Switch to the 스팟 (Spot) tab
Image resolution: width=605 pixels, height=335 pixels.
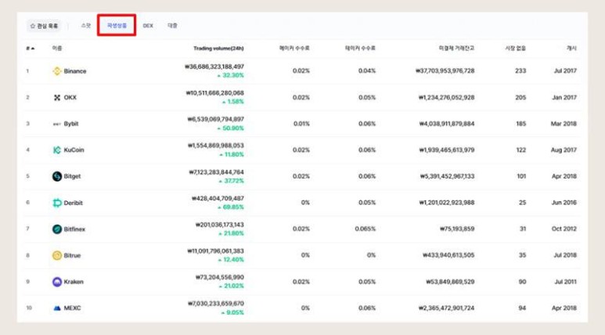85,26
